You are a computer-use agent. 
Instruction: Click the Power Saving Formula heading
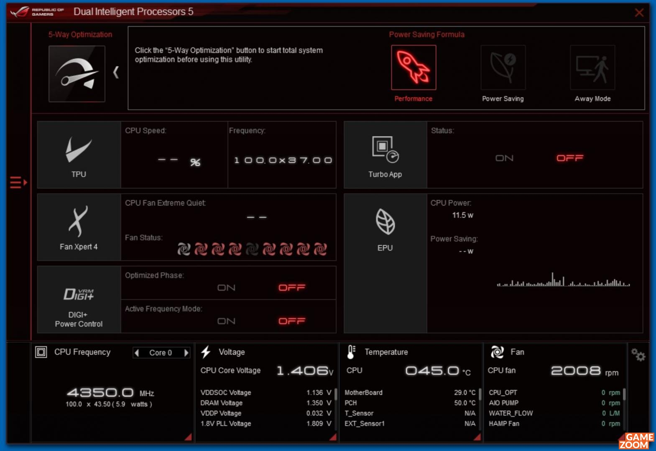tap(426, 35)
